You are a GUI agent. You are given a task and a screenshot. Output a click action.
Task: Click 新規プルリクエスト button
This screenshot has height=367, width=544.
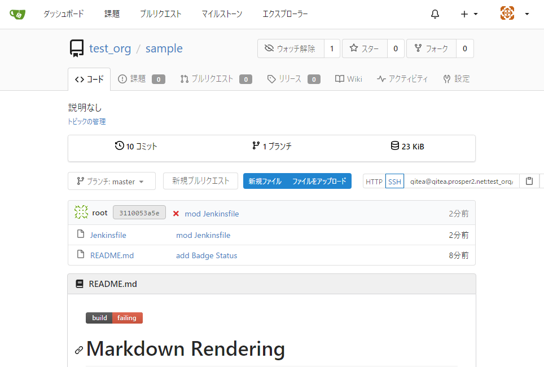pos(200,181)
